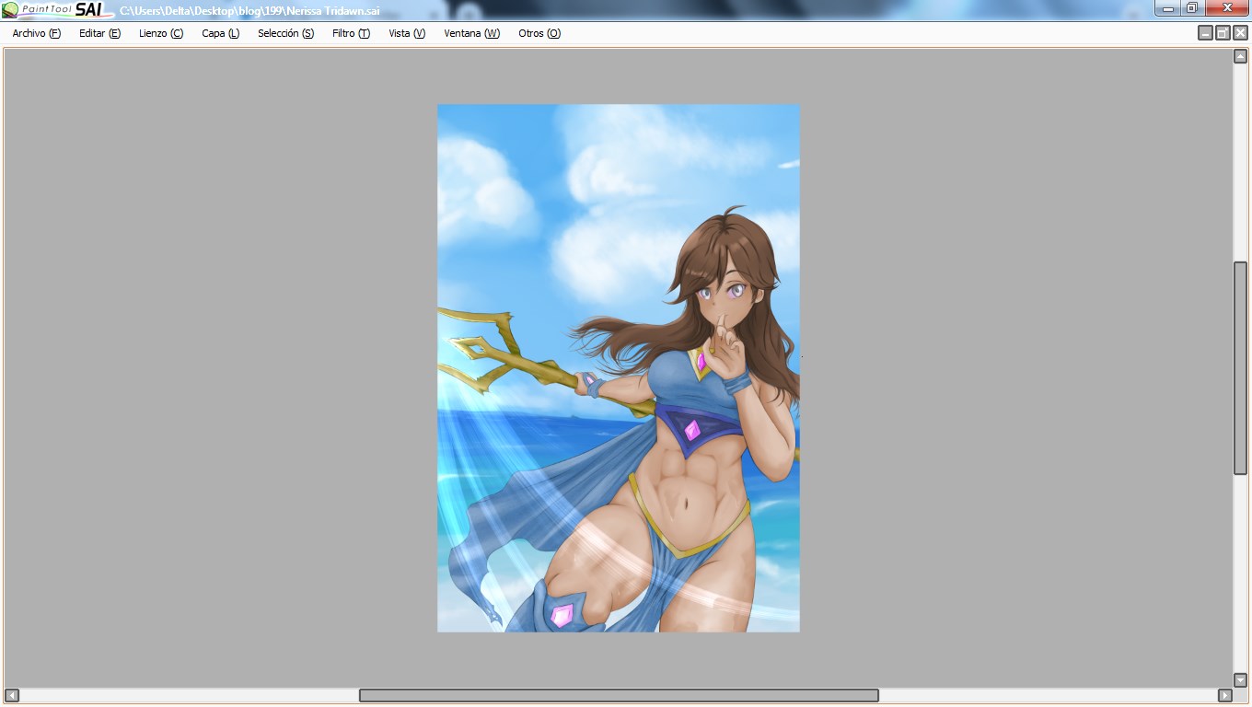Click the horizontal scrollbar thumb

(619, 695)
